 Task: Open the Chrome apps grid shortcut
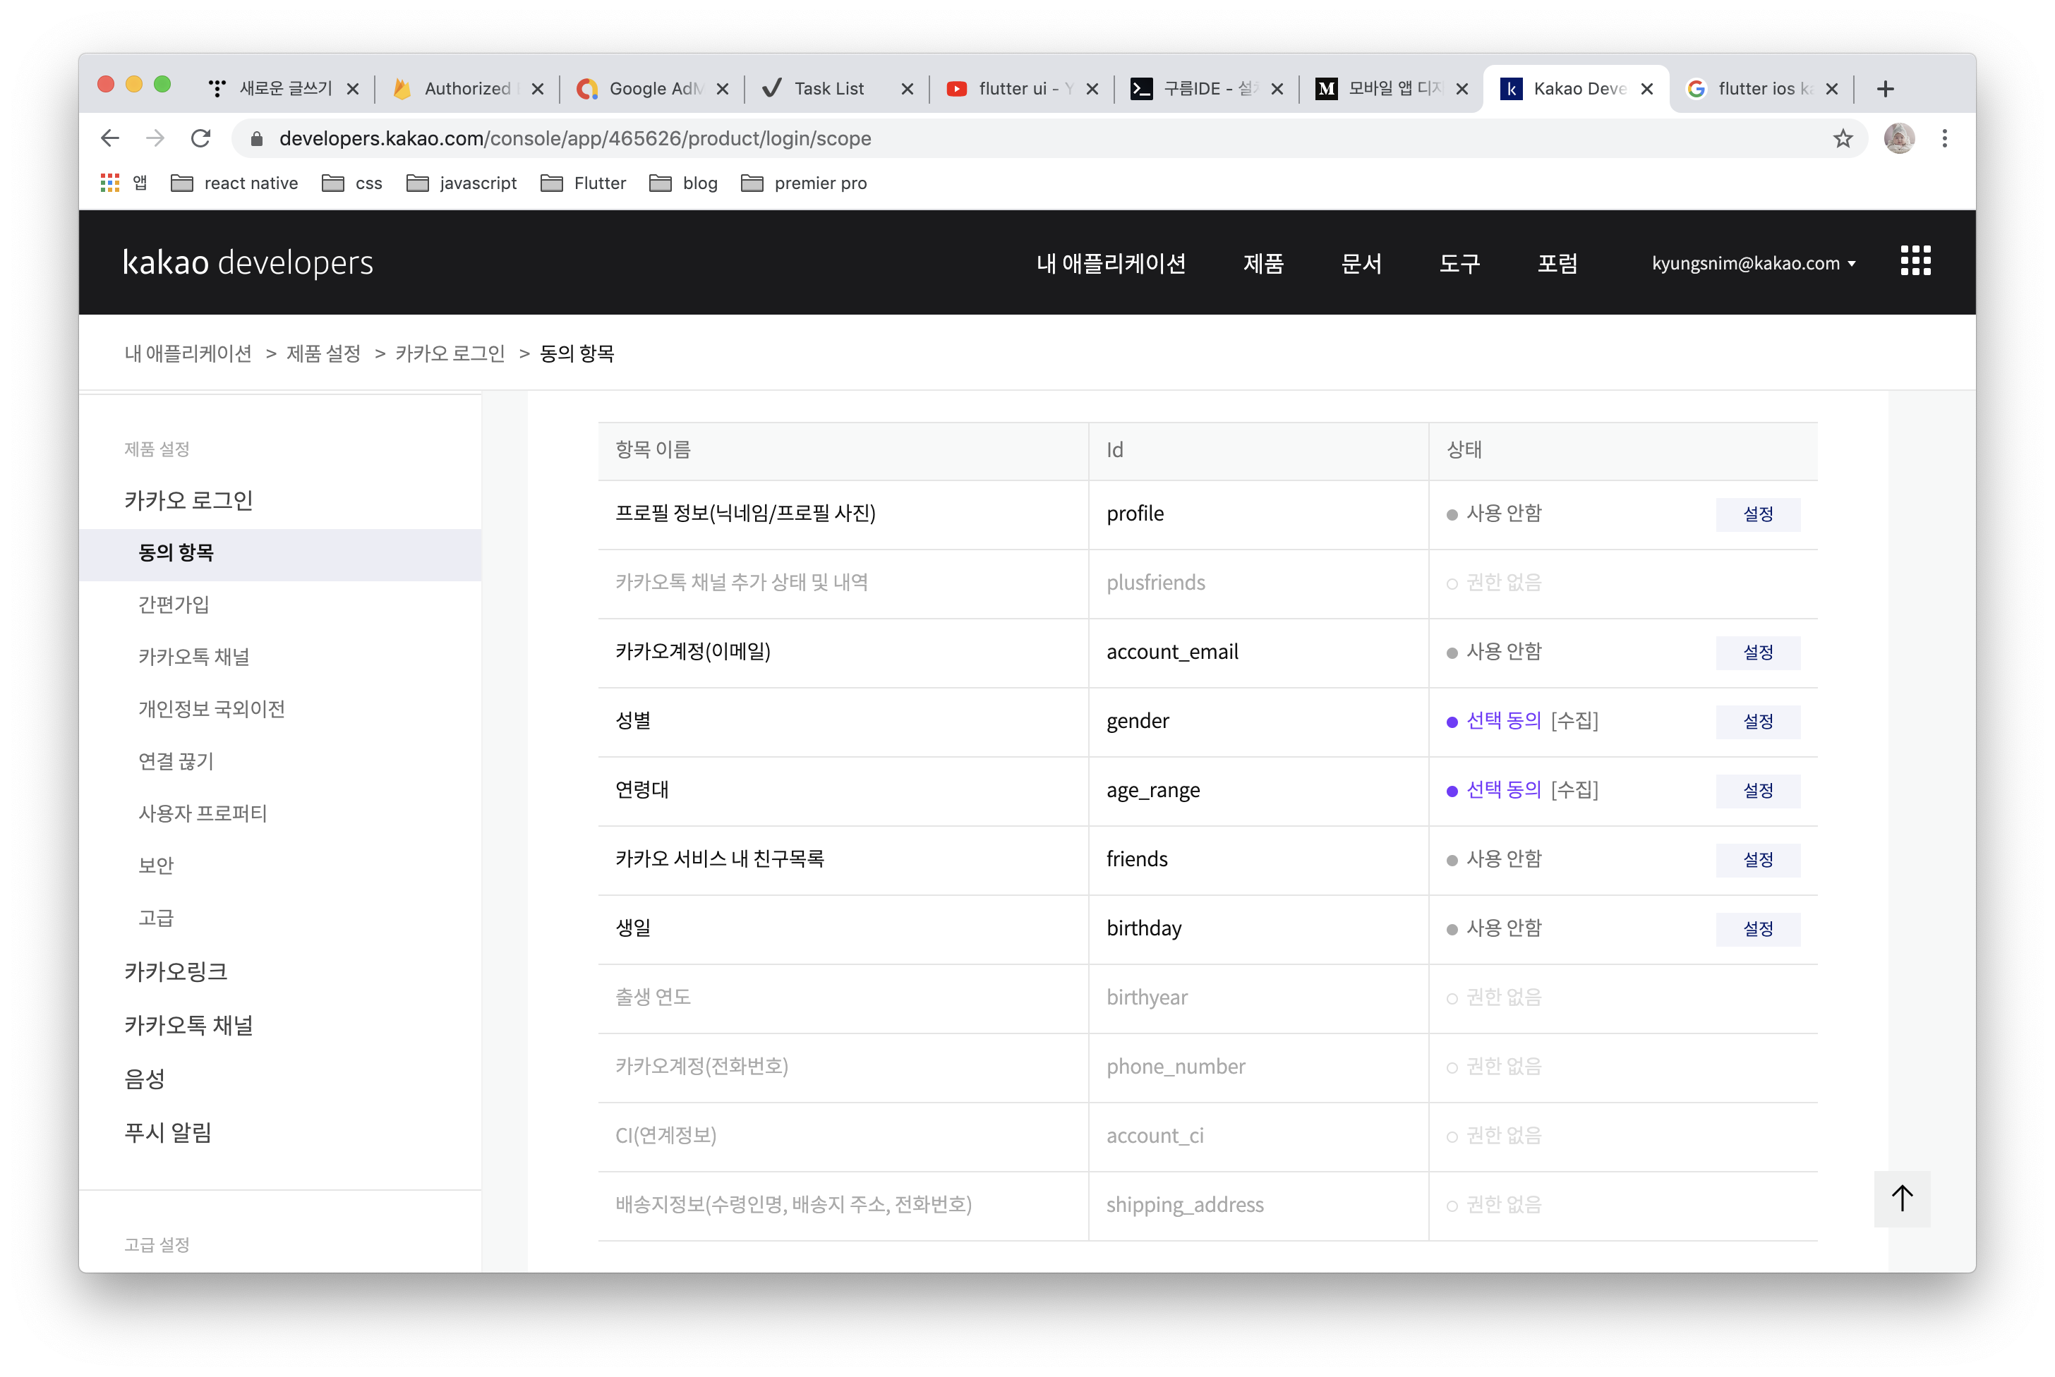pyautogui.click(x=110, y=183)
